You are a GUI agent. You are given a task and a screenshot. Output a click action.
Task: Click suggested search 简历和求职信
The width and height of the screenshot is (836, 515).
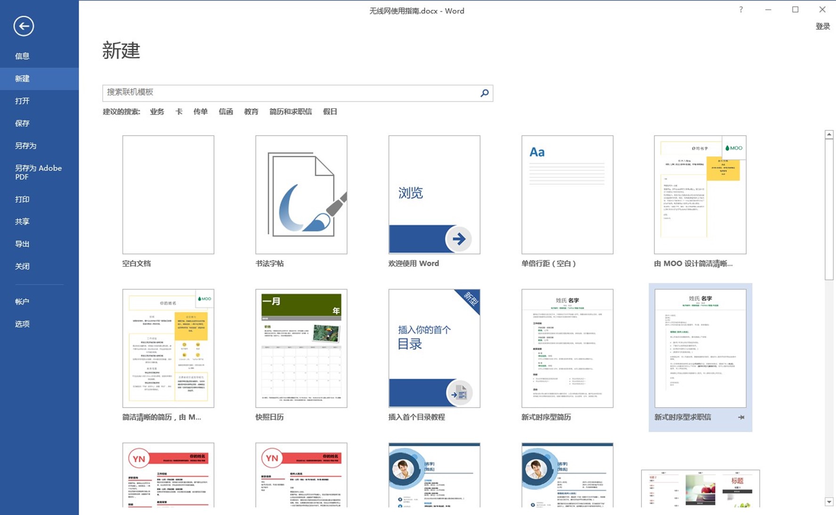[x=290, y=112]
